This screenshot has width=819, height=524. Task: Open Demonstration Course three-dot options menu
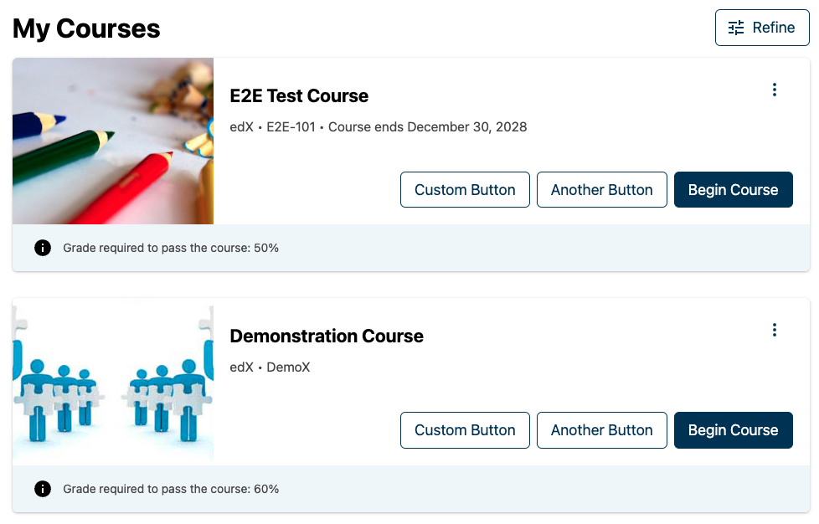(x=775, y=330)
